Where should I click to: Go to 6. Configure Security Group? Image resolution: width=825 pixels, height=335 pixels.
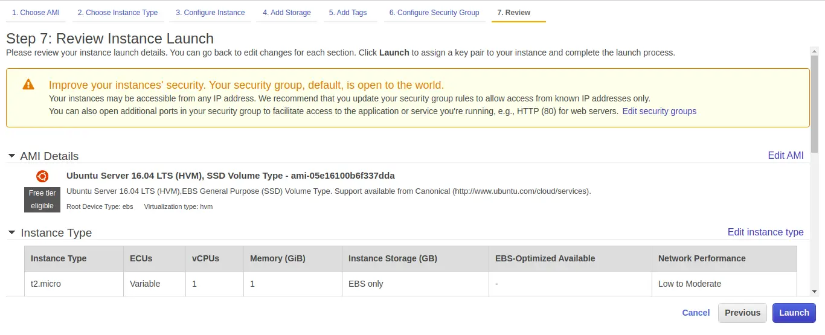434,12
